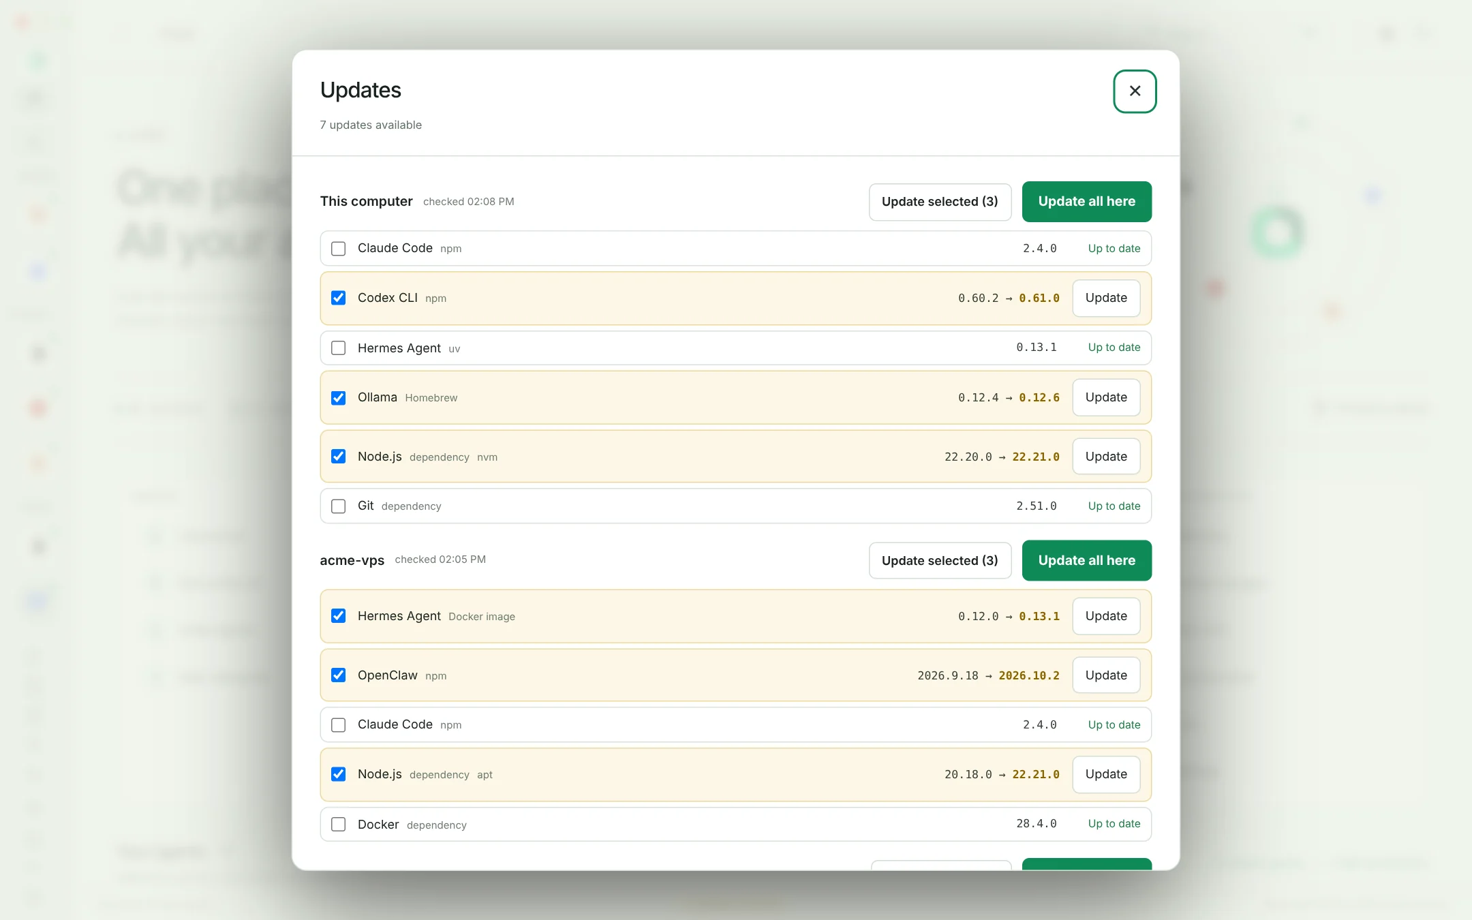Uncheck the Codex CLI checkbox
The image size is (1472, 920).
(338, 298)
